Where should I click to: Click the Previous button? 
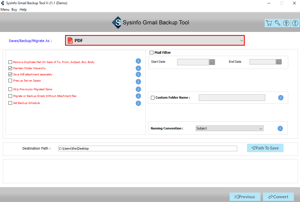click(x=245, y=197)
